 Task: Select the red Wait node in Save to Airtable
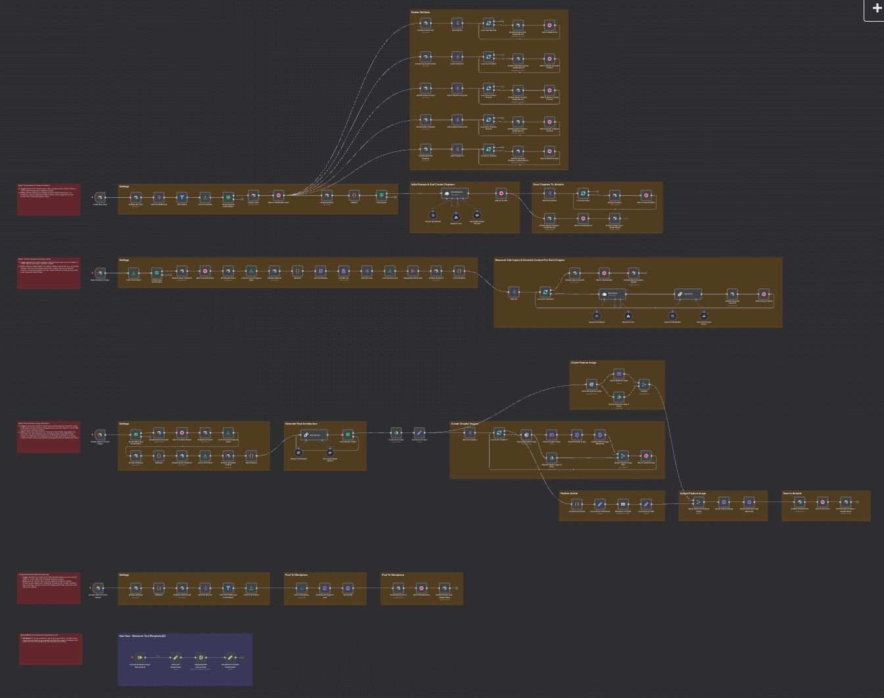[x=822, y=501]
